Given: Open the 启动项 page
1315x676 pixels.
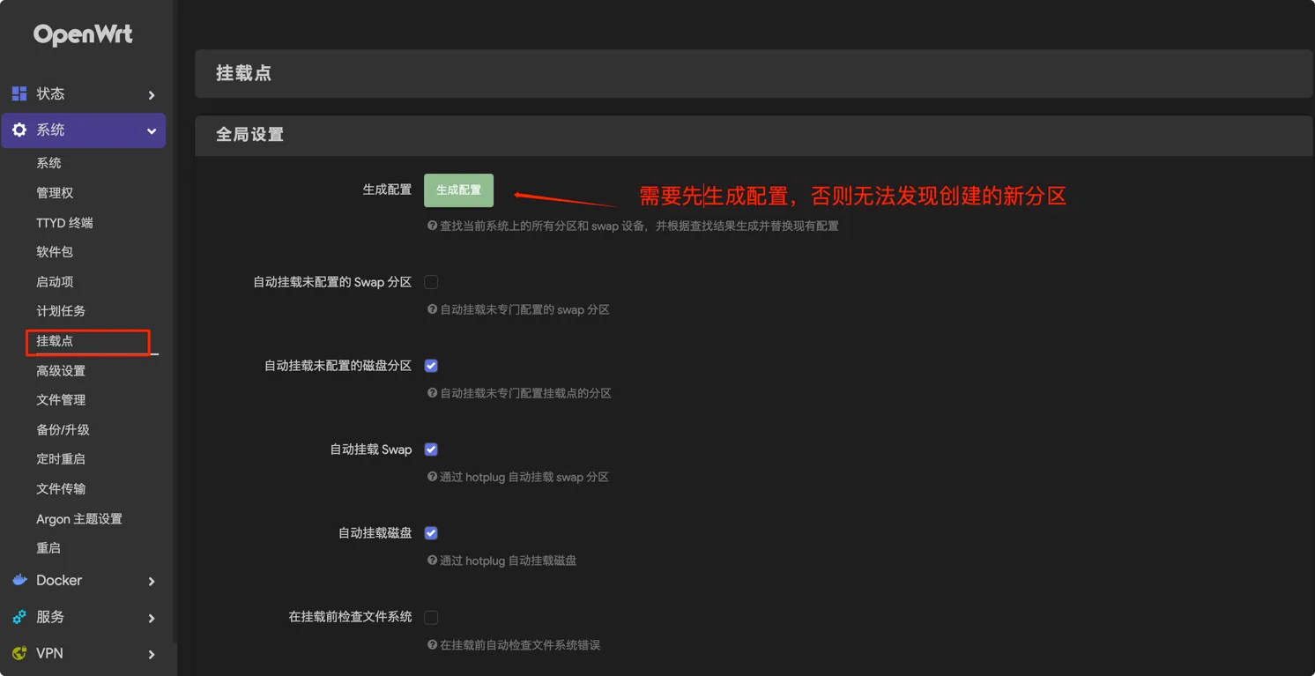Looking at the screenshot, I should tap(55, 282).
